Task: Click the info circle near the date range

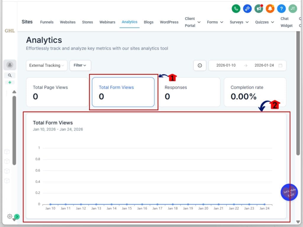Action: pyautogui.click(x=200, y=65)
